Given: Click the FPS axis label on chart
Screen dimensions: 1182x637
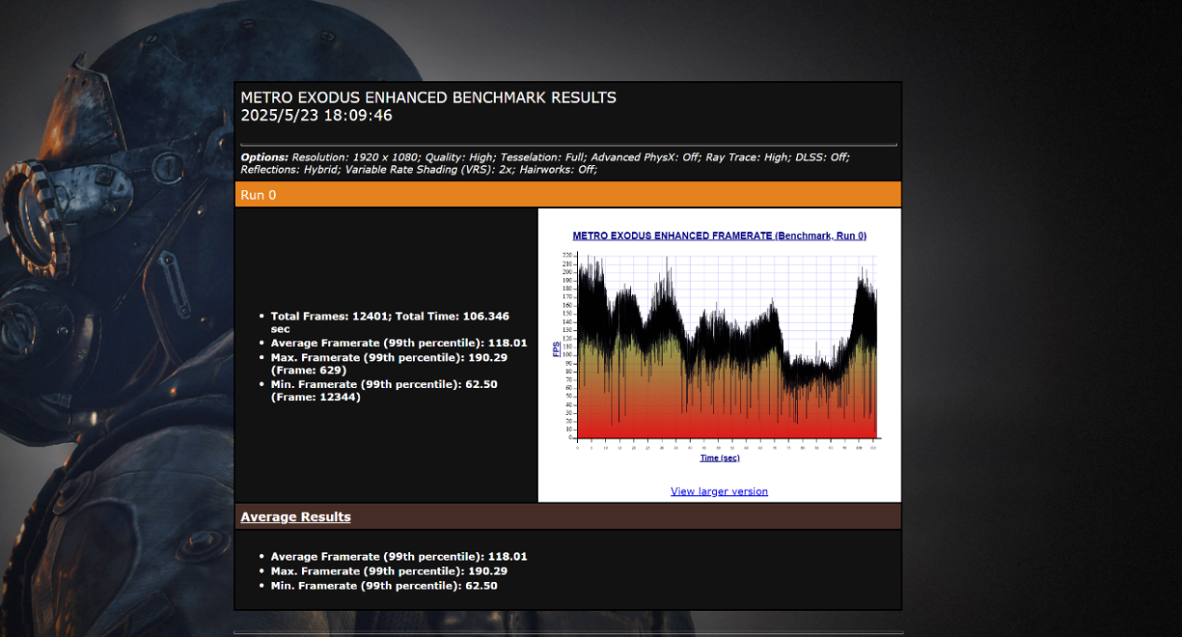Looking at the screenshot, I should coord(557,350).
